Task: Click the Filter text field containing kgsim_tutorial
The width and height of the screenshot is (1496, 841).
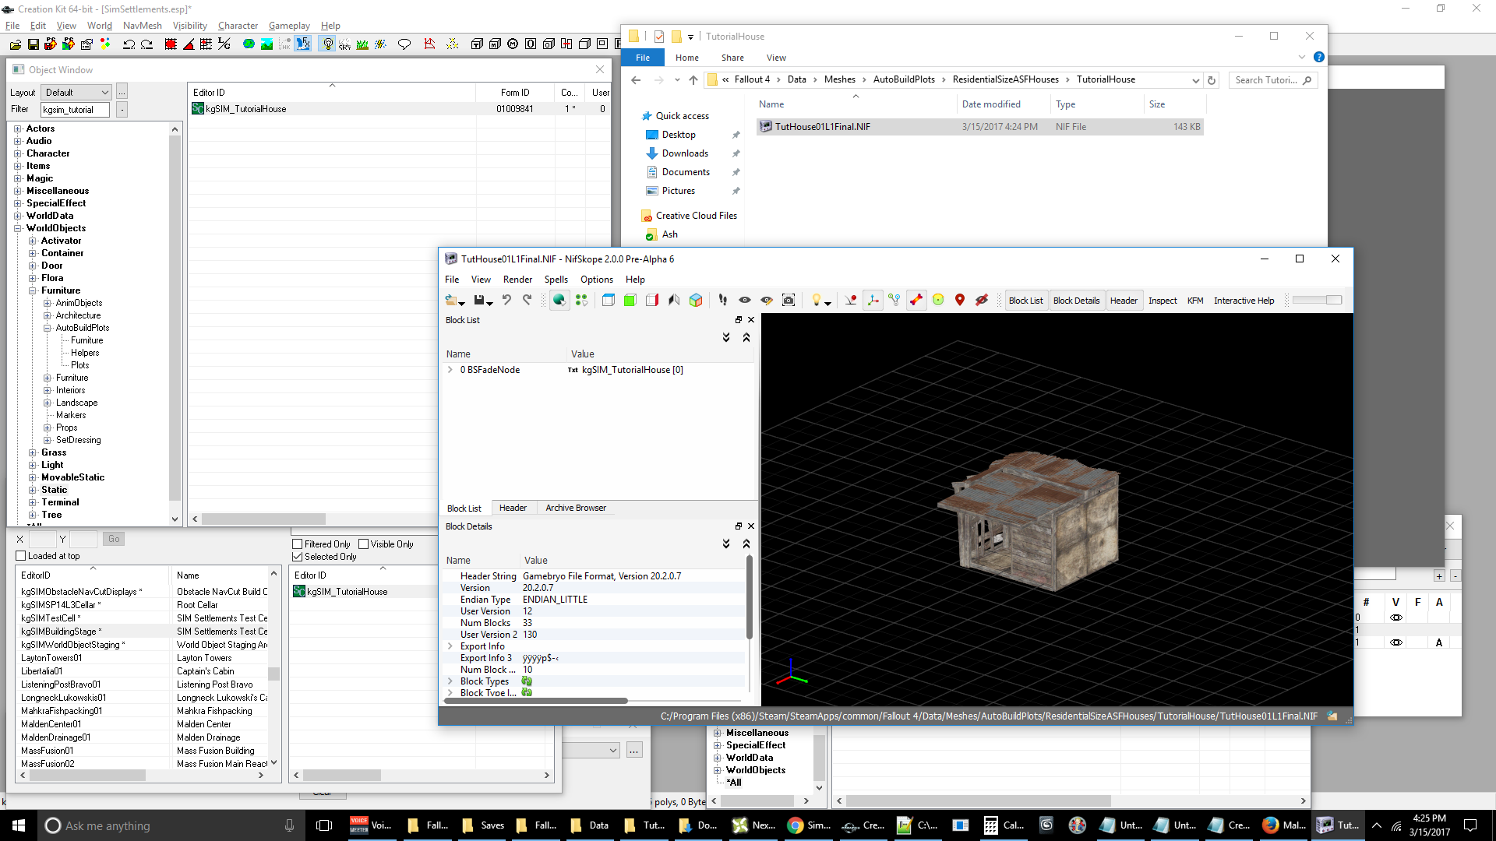Action: 75,110
